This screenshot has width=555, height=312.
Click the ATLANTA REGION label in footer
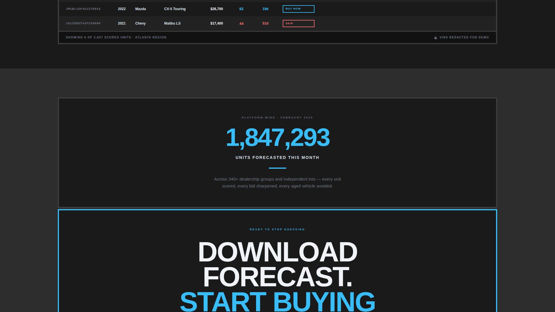[151, 37]
